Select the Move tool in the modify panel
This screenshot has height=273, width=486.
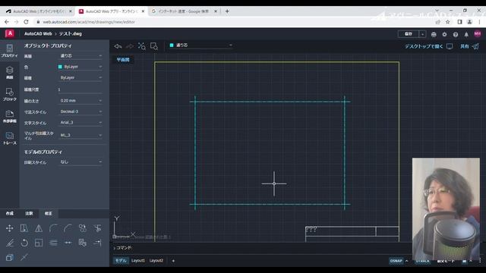click(9, 228)
